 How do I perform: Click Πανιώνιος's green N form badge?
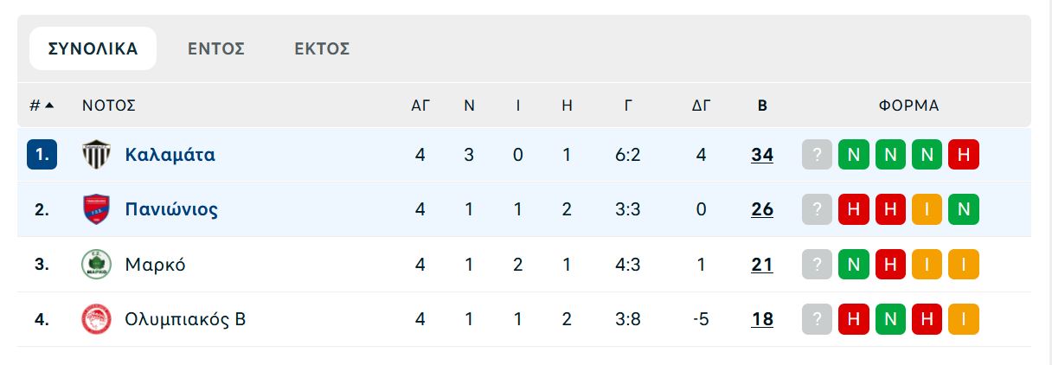[x=964, y=209]
